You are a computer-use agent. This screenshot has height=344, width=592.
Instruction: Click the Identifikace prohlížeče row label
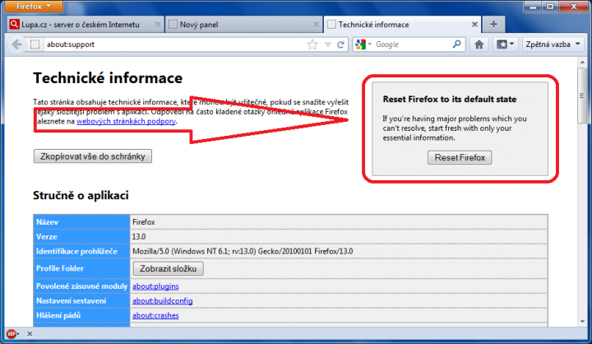pos(76,251)
